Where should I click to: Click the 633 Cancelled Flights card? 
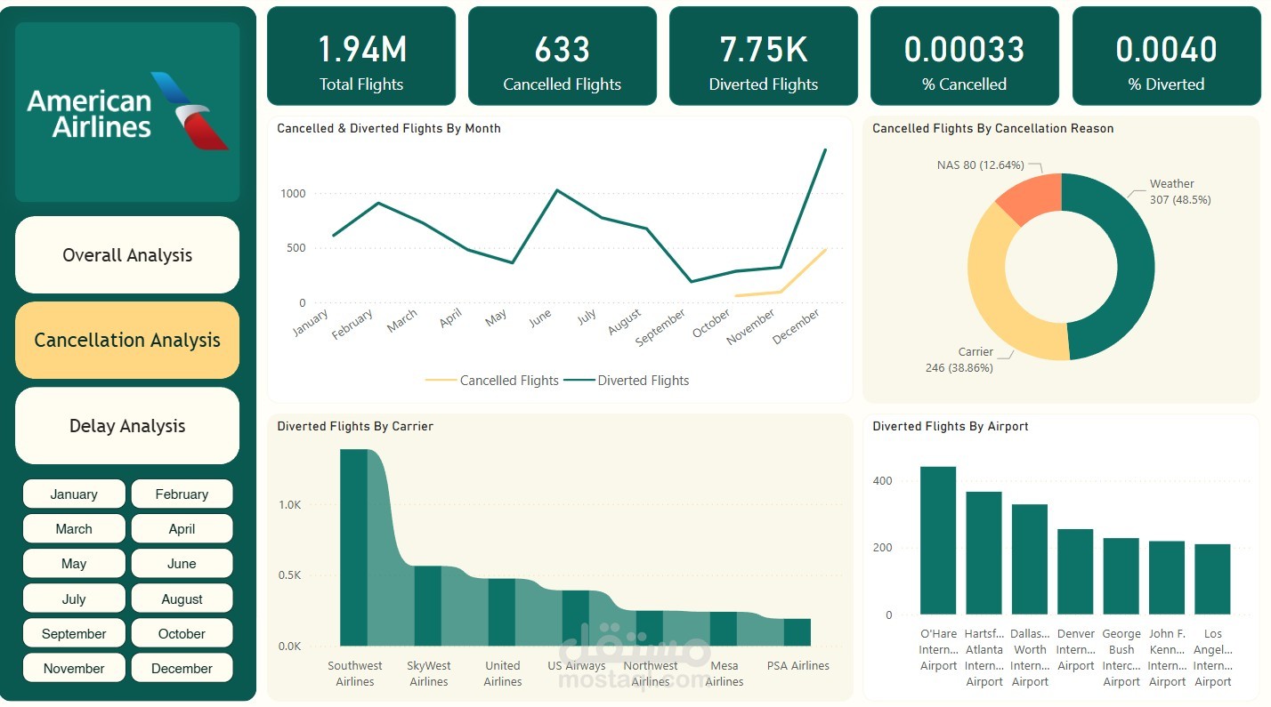point(563,56)
